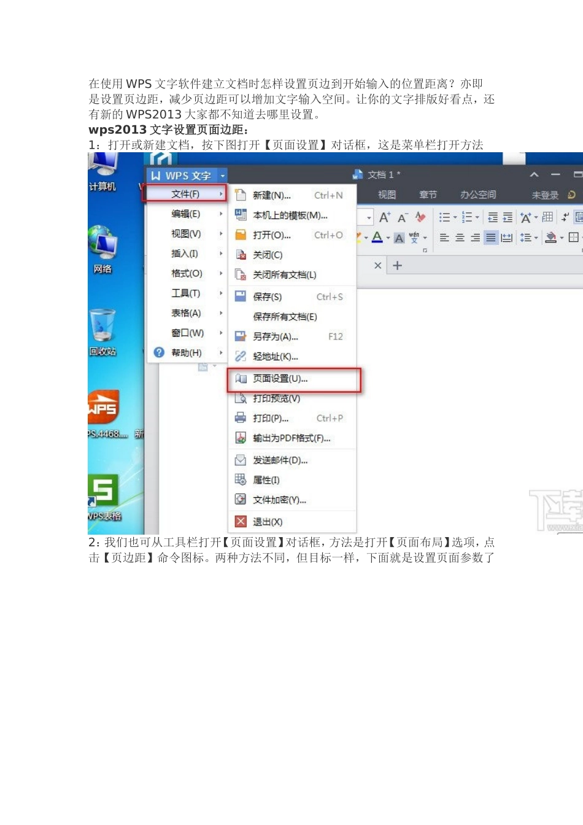This screenshot has width=583, height=825.
Task: Click the distributed alignment icon
Action: 506,238
